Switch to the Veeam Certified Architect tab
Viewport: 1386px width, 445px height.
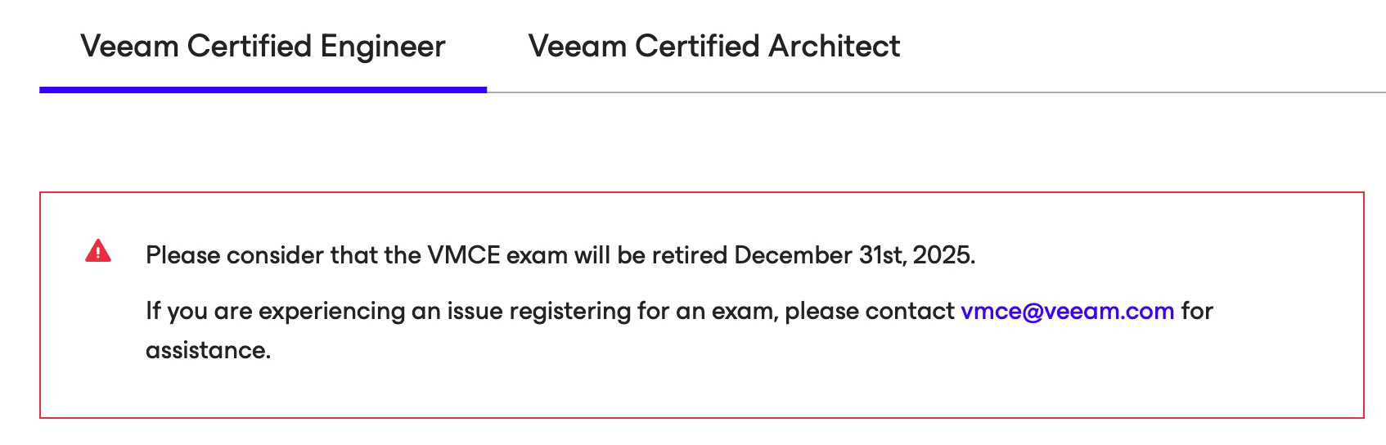(x=713, y=47)
